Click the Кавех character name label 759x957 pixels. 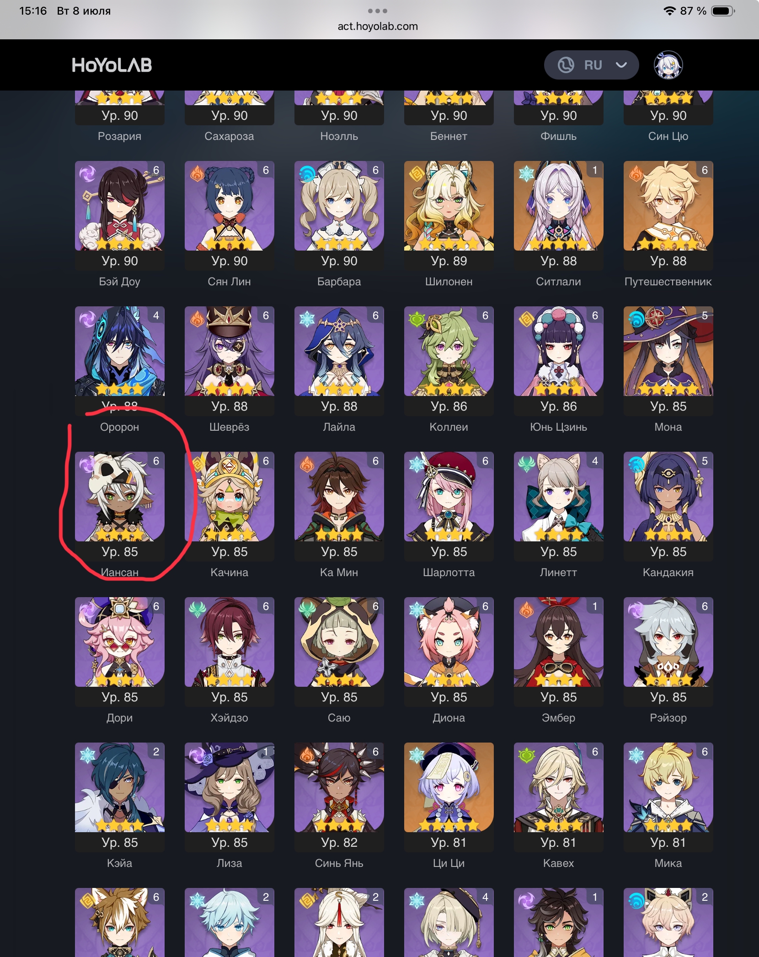coord(558,863)
